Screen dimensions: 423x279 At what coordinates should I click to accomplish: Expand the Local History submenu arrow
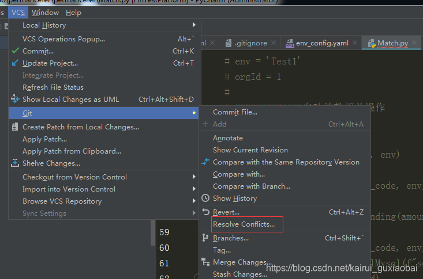[194, 25]
